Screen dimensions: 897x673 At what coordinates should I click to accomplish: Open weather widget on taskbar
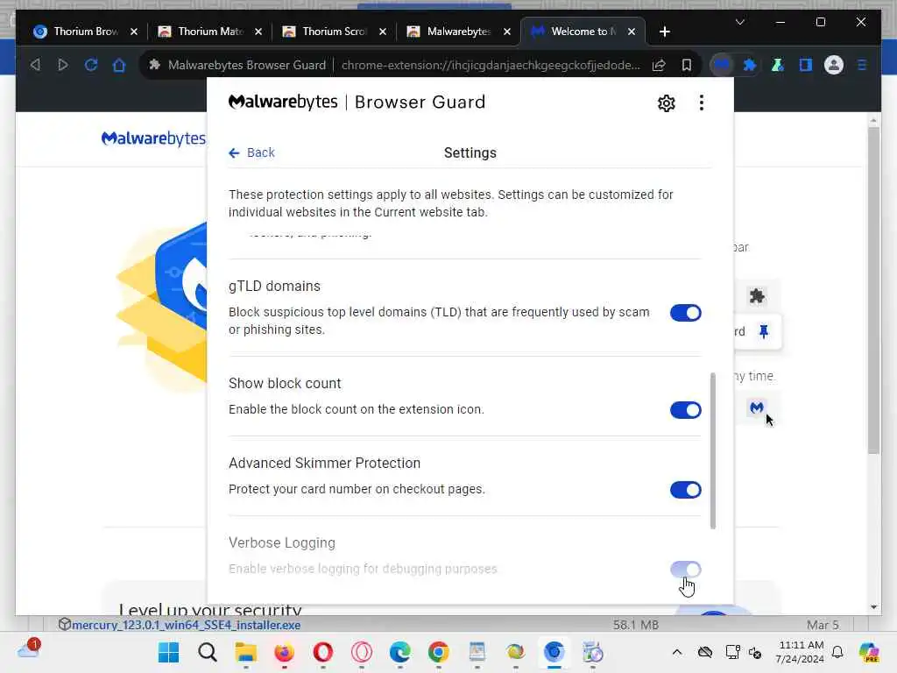29,650
